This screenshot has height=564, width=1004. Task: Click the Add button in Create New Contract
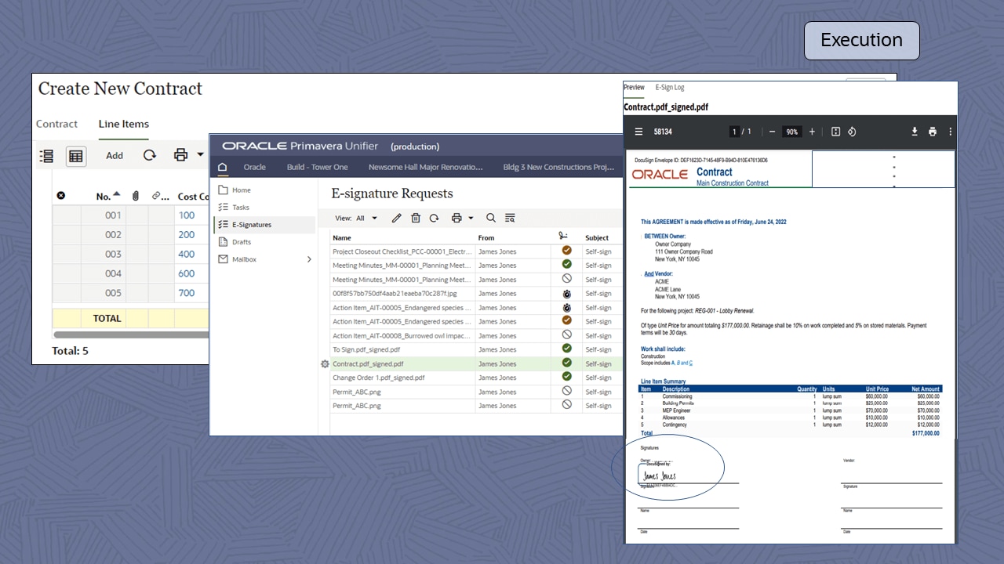click(115, 155)
